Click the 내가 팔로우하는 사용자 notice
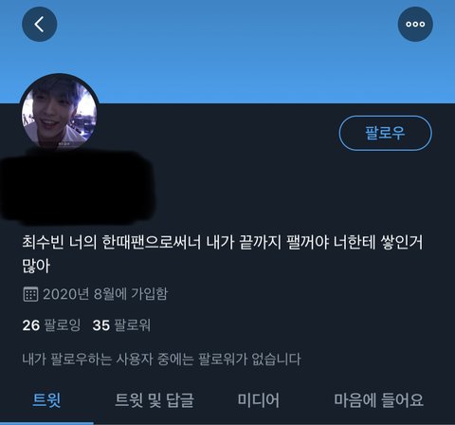 (x=161, y=360)
